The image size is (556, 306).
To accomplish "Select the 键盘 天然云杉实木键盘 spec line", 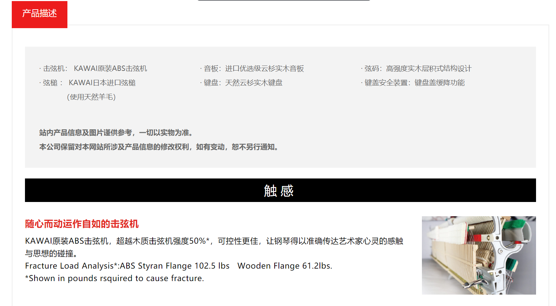I will [241, 83].
